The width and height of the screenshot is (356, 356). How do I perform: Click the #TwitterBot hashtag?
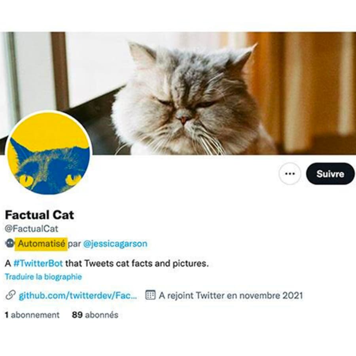[38, 263]
